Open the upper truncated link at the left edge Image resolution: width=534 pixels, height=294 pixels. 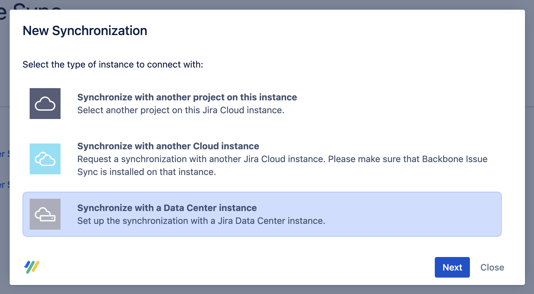click(4, 154)
